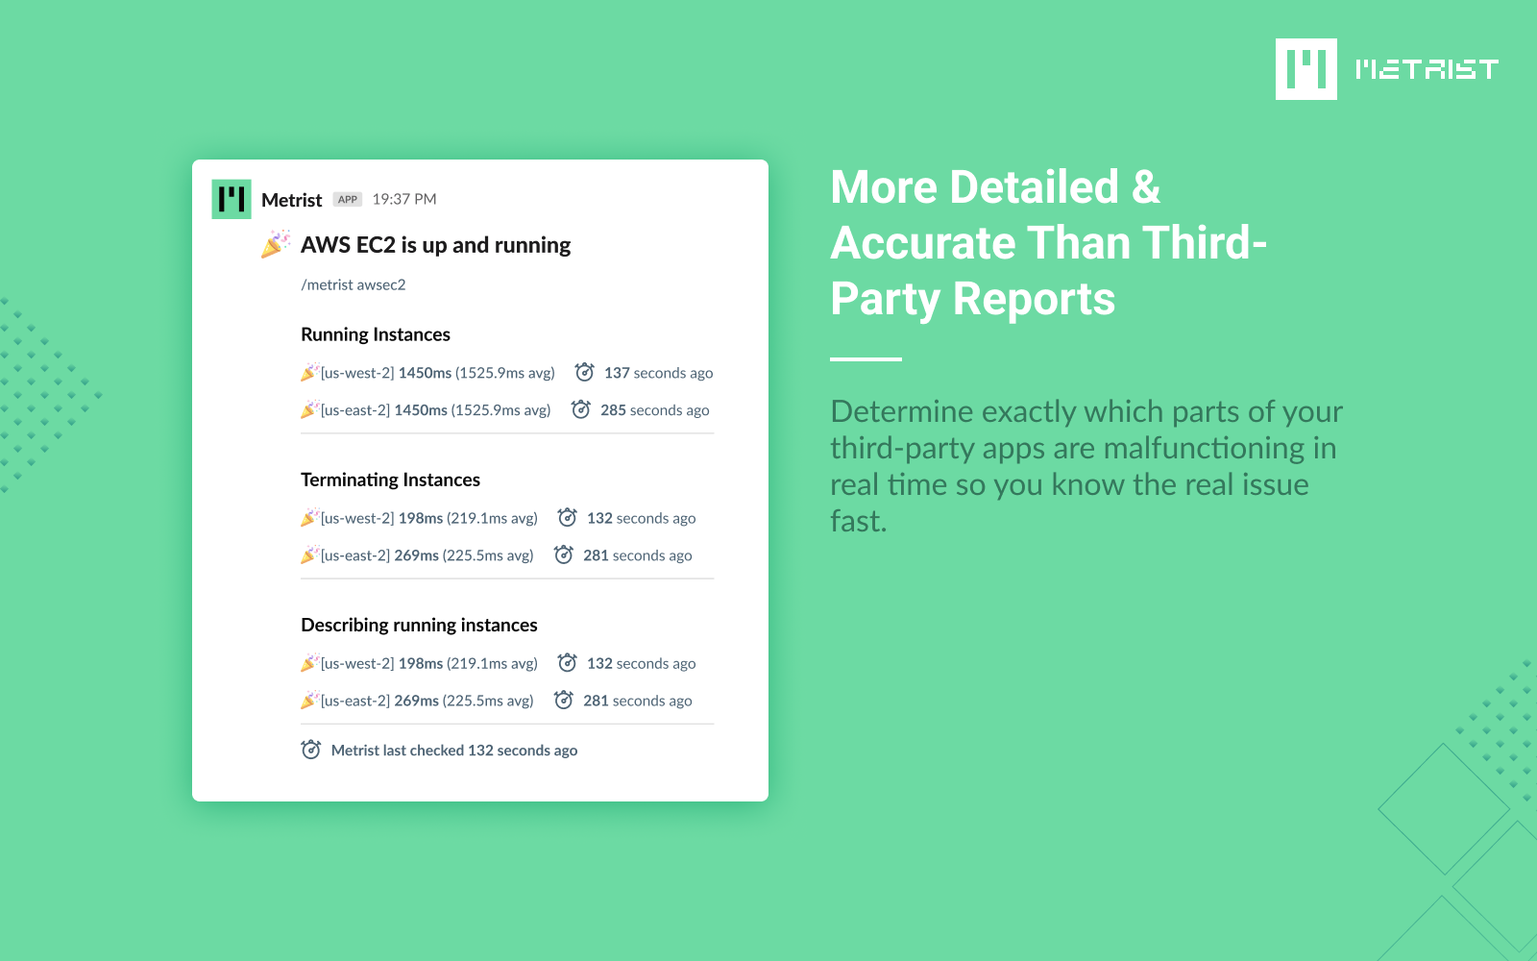Click 'Metrist last checked 132 seconds ago' text
This screenshot has width=1537, height=961.
click(454, 751)
